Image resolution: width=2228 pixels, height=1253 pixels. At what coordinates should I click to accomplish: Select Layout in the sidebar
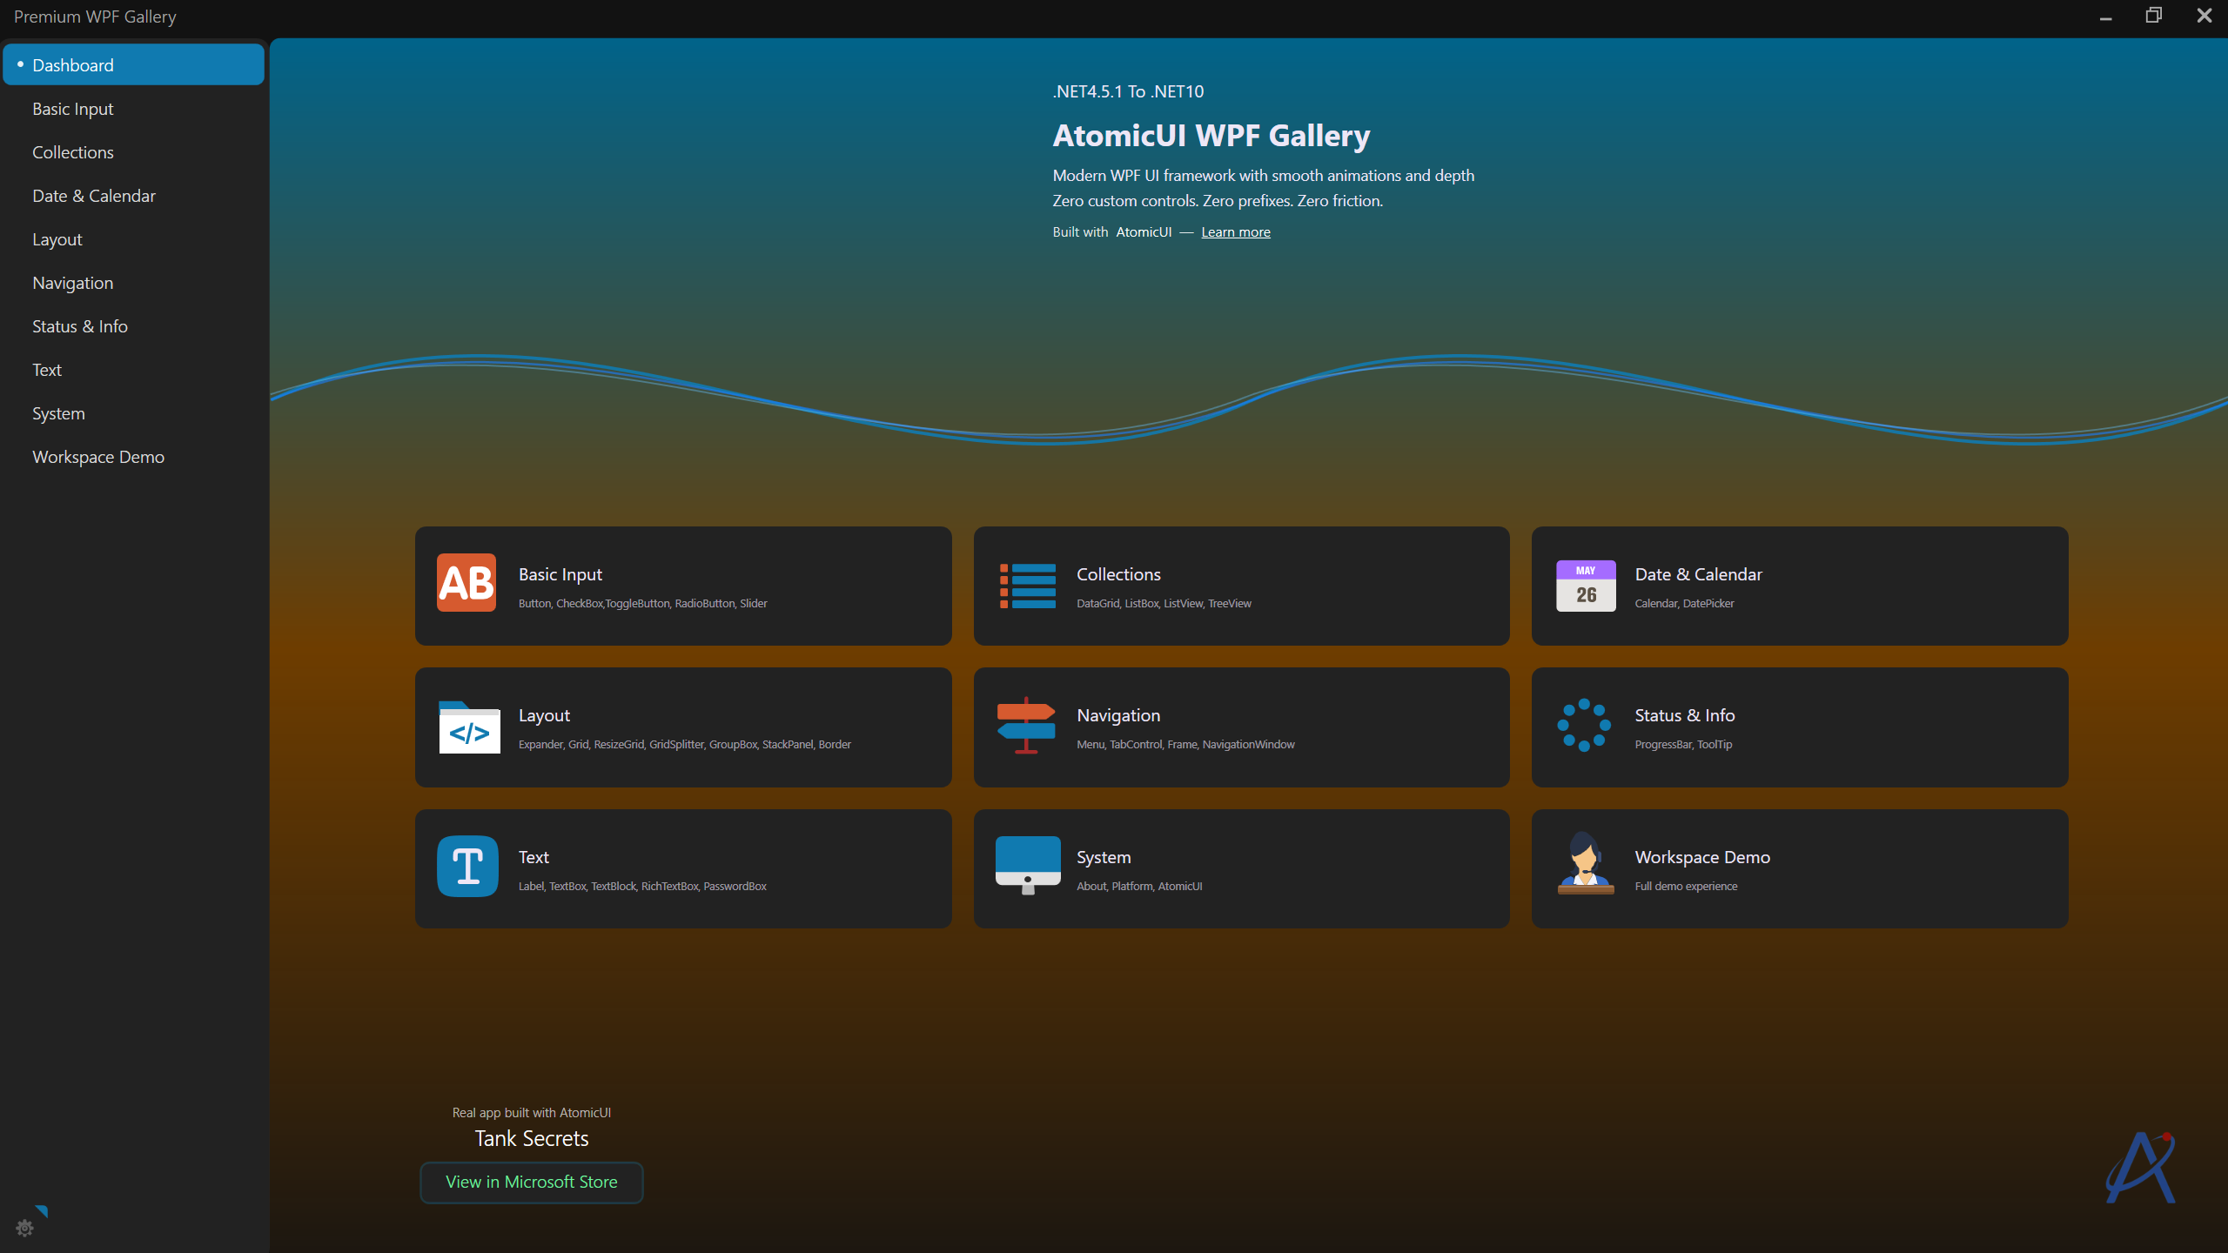pos(133,239)
